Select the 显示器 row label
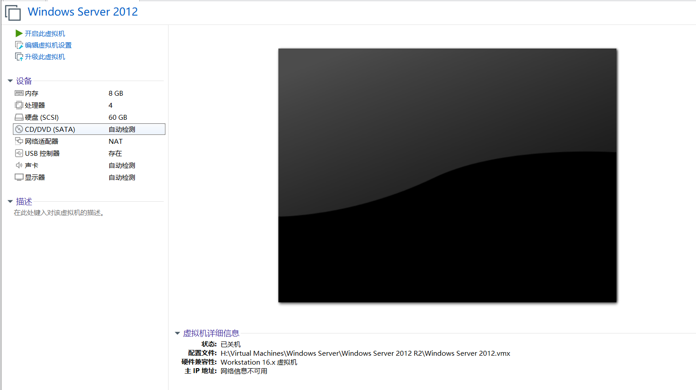Image resolution: width=696 pixels, height=390 pixels. pyautogui.click(x=35, y=177)
